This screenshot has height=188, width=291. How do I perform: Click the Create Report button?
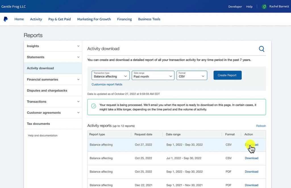(227, 75)
